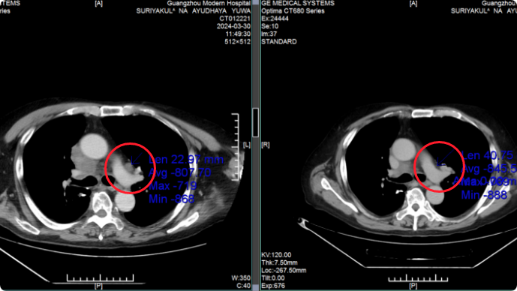Image resolution: width=517 pixels, height=291 pixels.
Task: Click the 'Im:37' image number overlay
Action: (269, 34)
